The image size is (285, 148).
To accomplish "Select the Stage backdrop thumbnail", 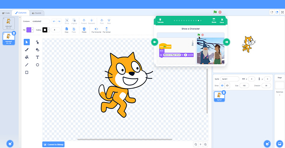I will click(280, 85).
